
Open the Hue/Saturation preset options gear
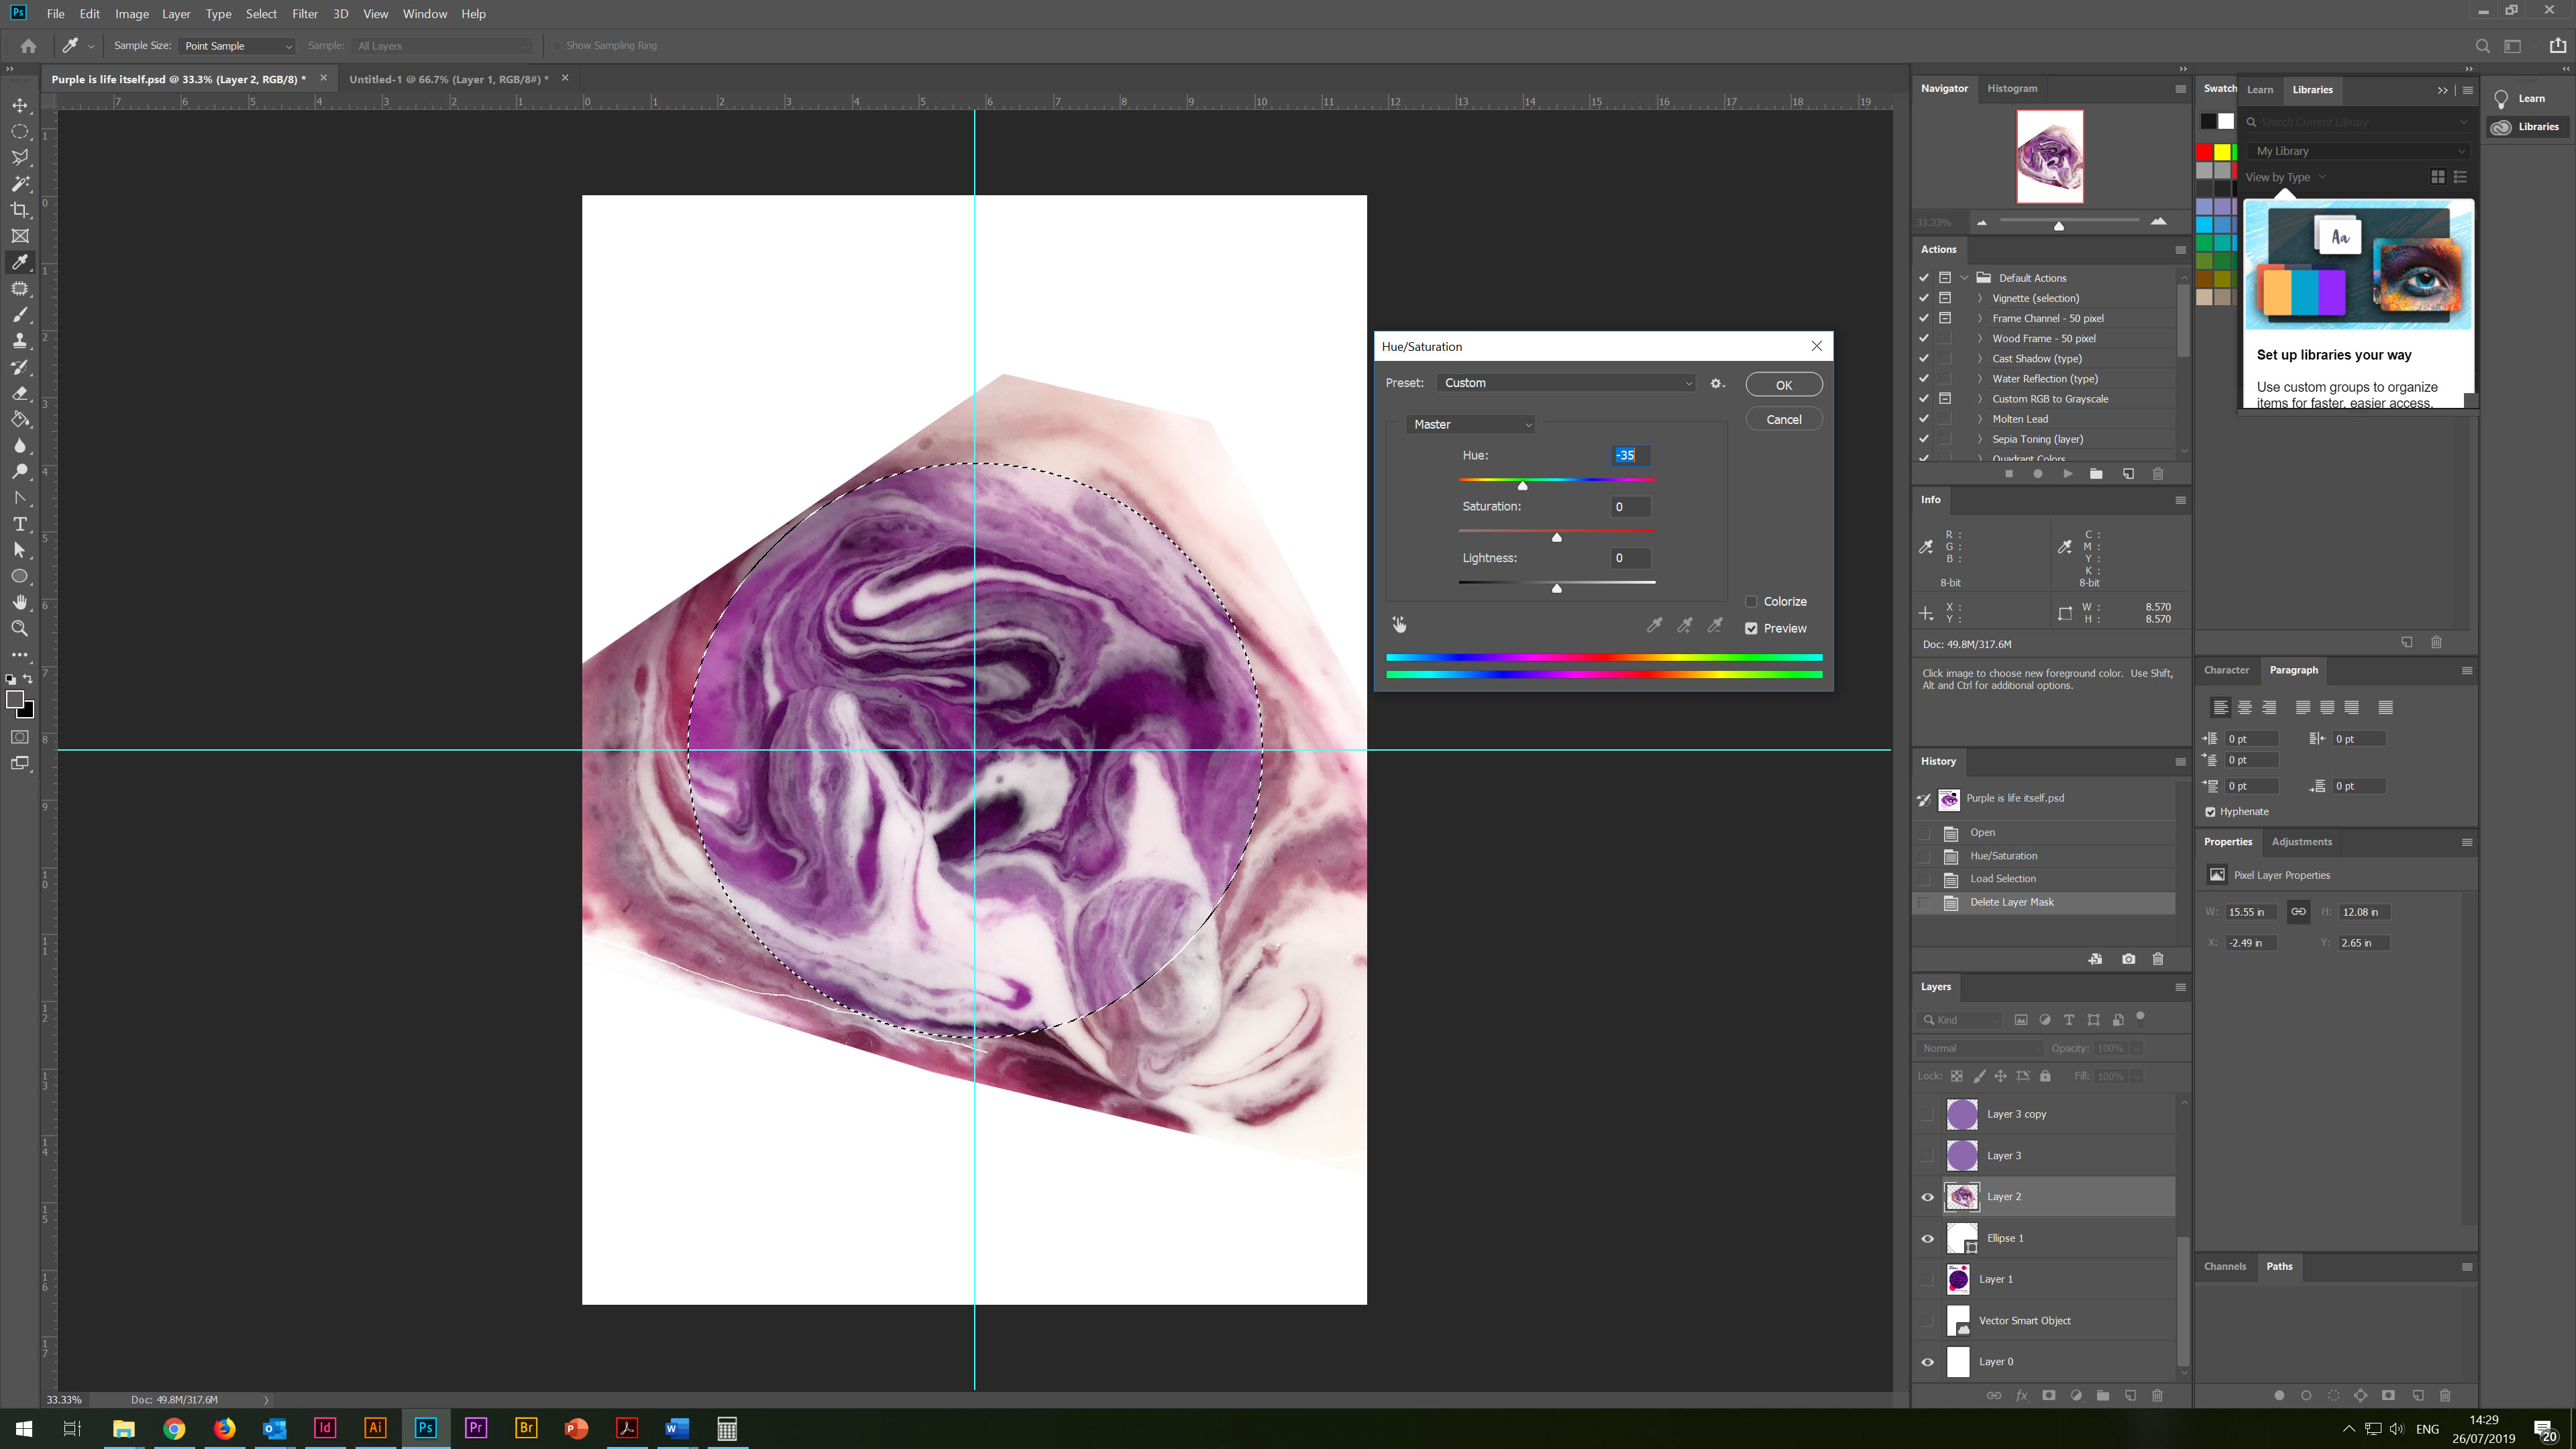coord(1717,383)
